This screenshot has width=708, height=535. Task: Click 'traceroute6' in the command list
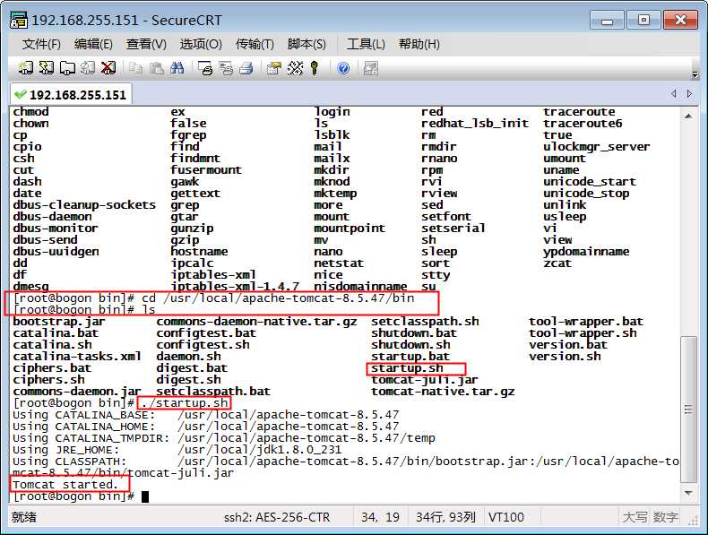pyautogui.click(x=583, y=124)
